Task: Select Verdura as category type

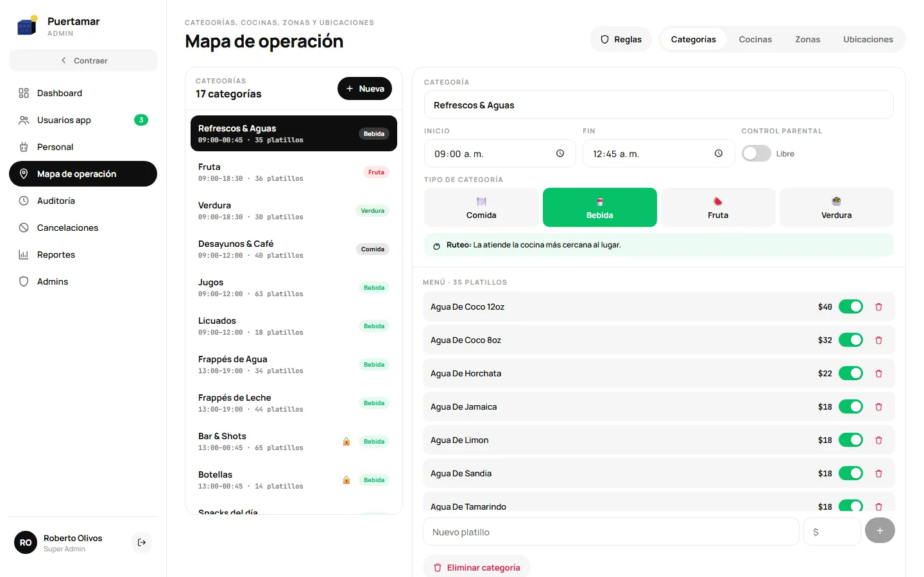Action: (x=837, y=208)
